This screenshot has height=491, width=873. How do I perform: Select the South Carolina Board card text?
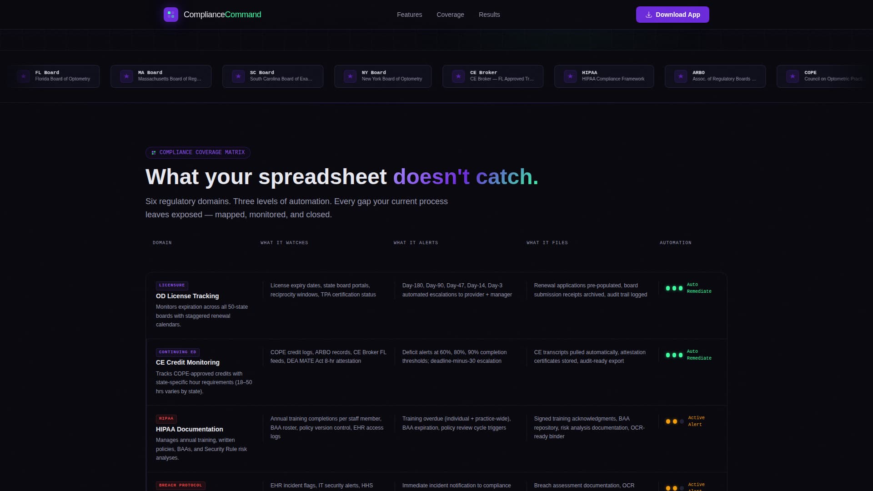[x=281, y=79]
